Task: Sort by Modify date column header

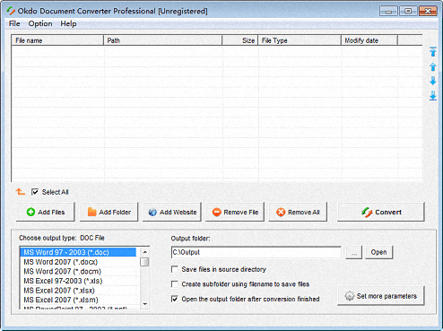Action: click(x=369, y=40)
